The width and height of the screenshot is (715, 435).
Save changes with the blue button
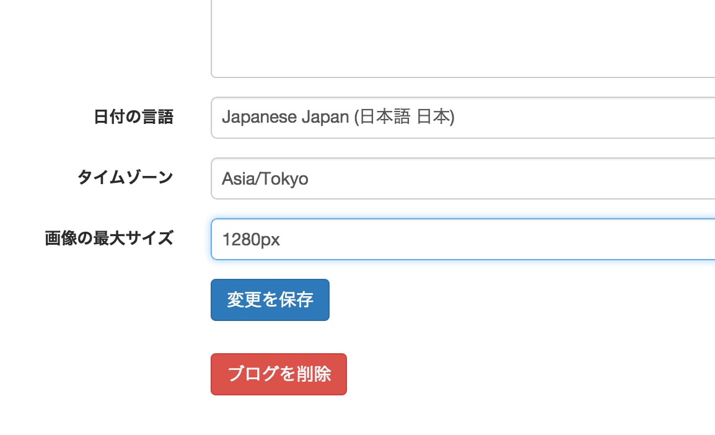[x=270, y=299]
